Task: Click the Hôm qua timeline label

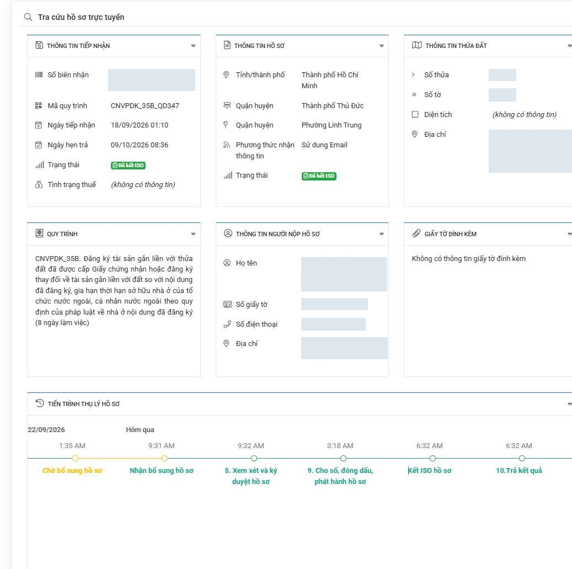Action: click(140, 430)
